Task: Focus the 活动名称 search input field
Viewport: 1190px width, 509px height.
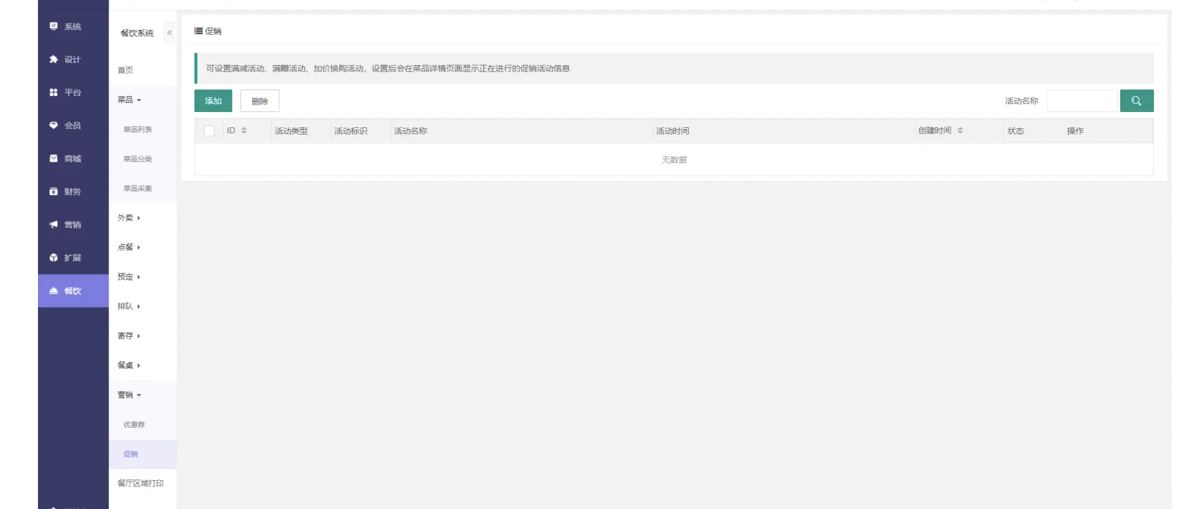Action: tap(1082, 101)
